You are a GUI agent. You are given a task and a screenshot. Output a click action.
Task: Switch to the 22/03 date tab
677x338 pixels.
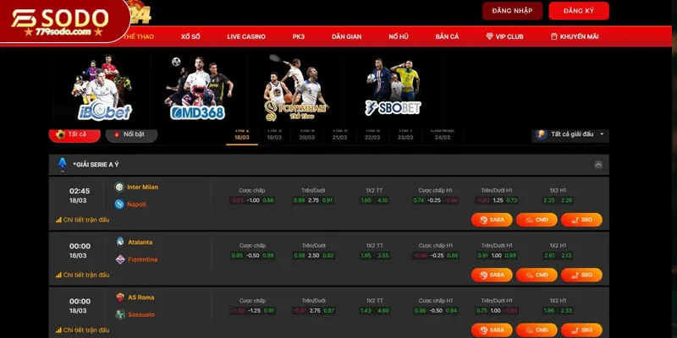372,135
